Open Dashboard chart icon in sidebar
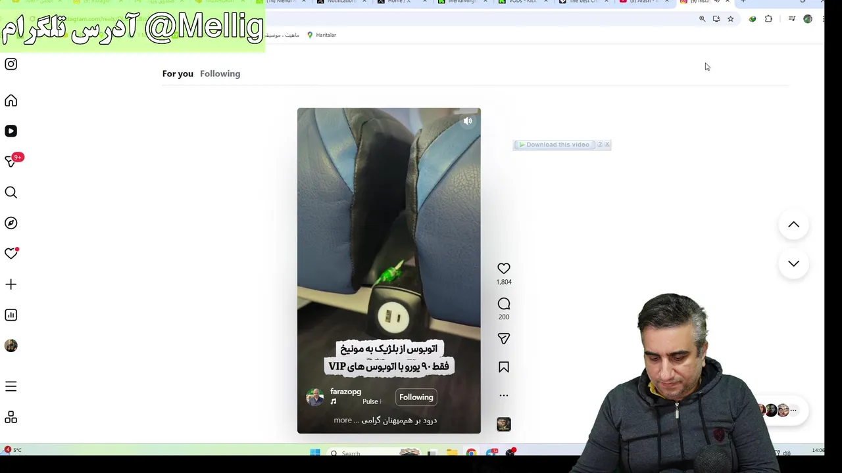842x473 pixels. (x=11, y=315)
